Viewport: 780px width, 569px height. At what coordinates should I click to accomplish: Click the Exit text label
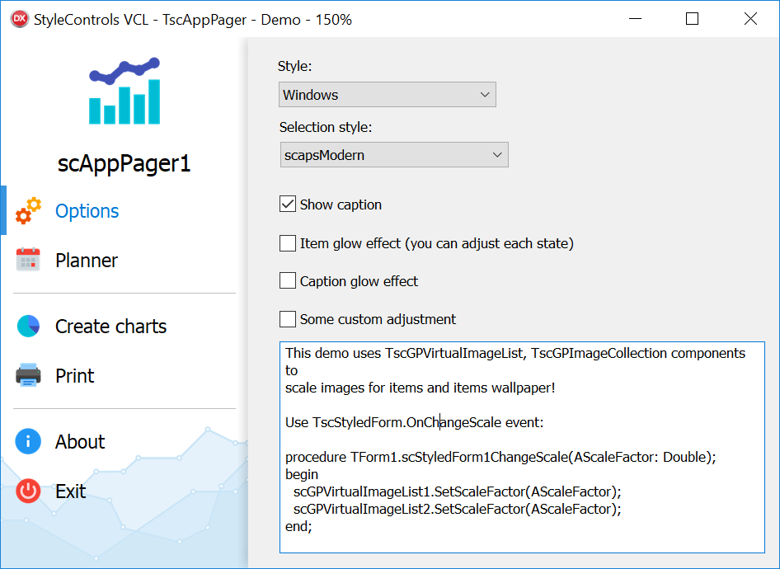coord(71,491)
